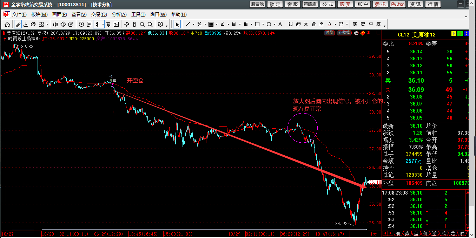Click the magnet snap icon

coord(290,24)
